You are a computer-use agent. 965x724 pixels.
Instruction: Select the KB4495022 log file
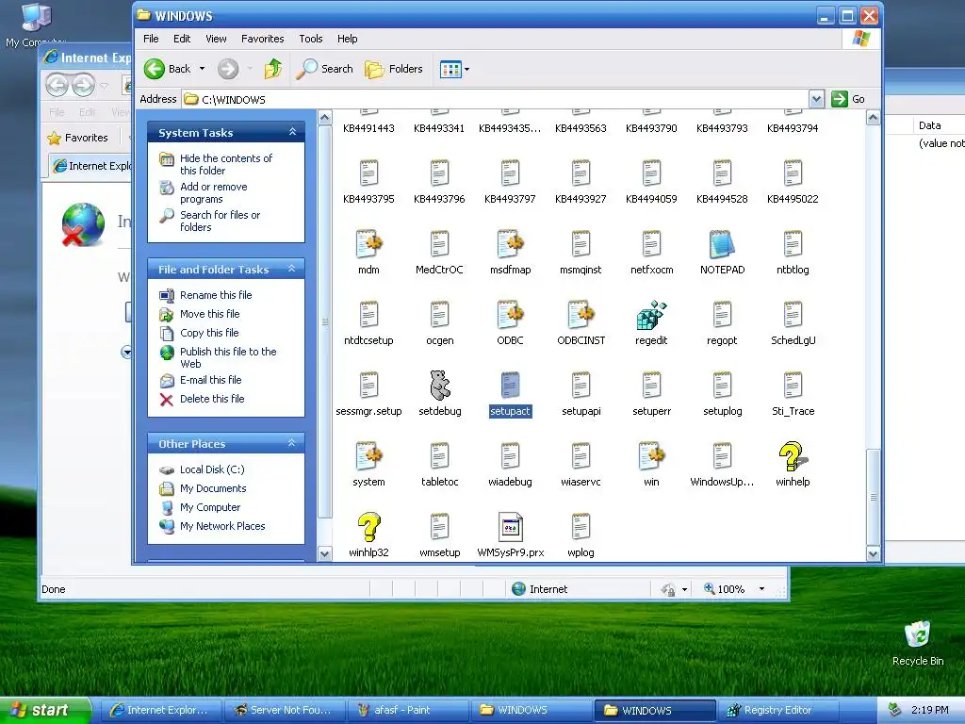793,182
